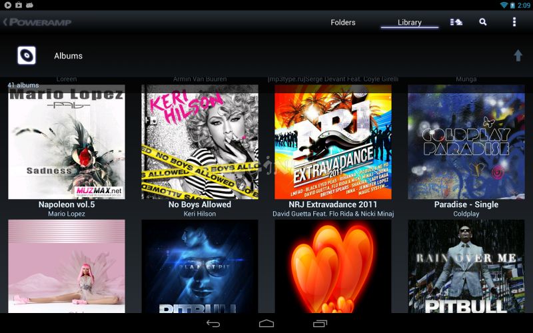Click the Albums disc icon

click(x=27, y=55)
